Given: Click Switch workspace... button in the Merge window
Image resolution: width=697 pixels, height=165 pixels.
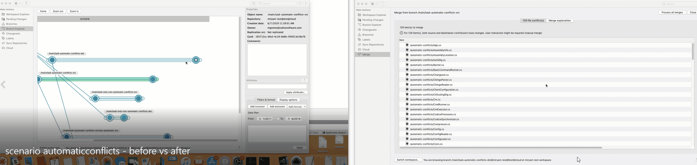Looking at the screenshot, I should coord(408,160).
